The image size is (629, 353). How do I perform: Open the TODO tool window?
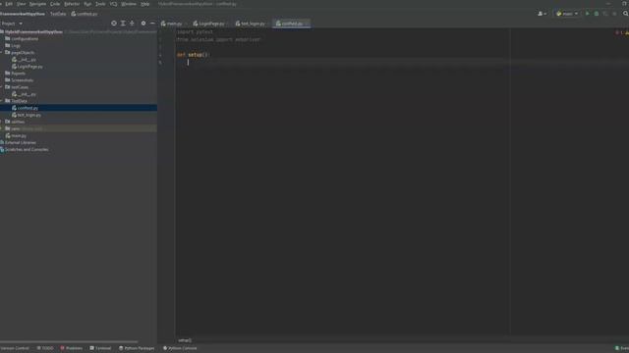click(45, 348)
